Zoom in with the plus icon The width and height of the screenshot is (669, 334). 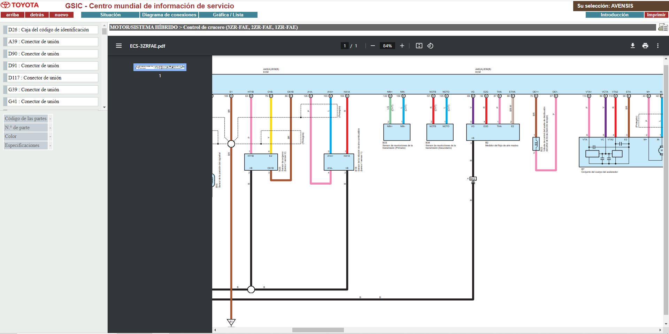click(x=402, y=46)
